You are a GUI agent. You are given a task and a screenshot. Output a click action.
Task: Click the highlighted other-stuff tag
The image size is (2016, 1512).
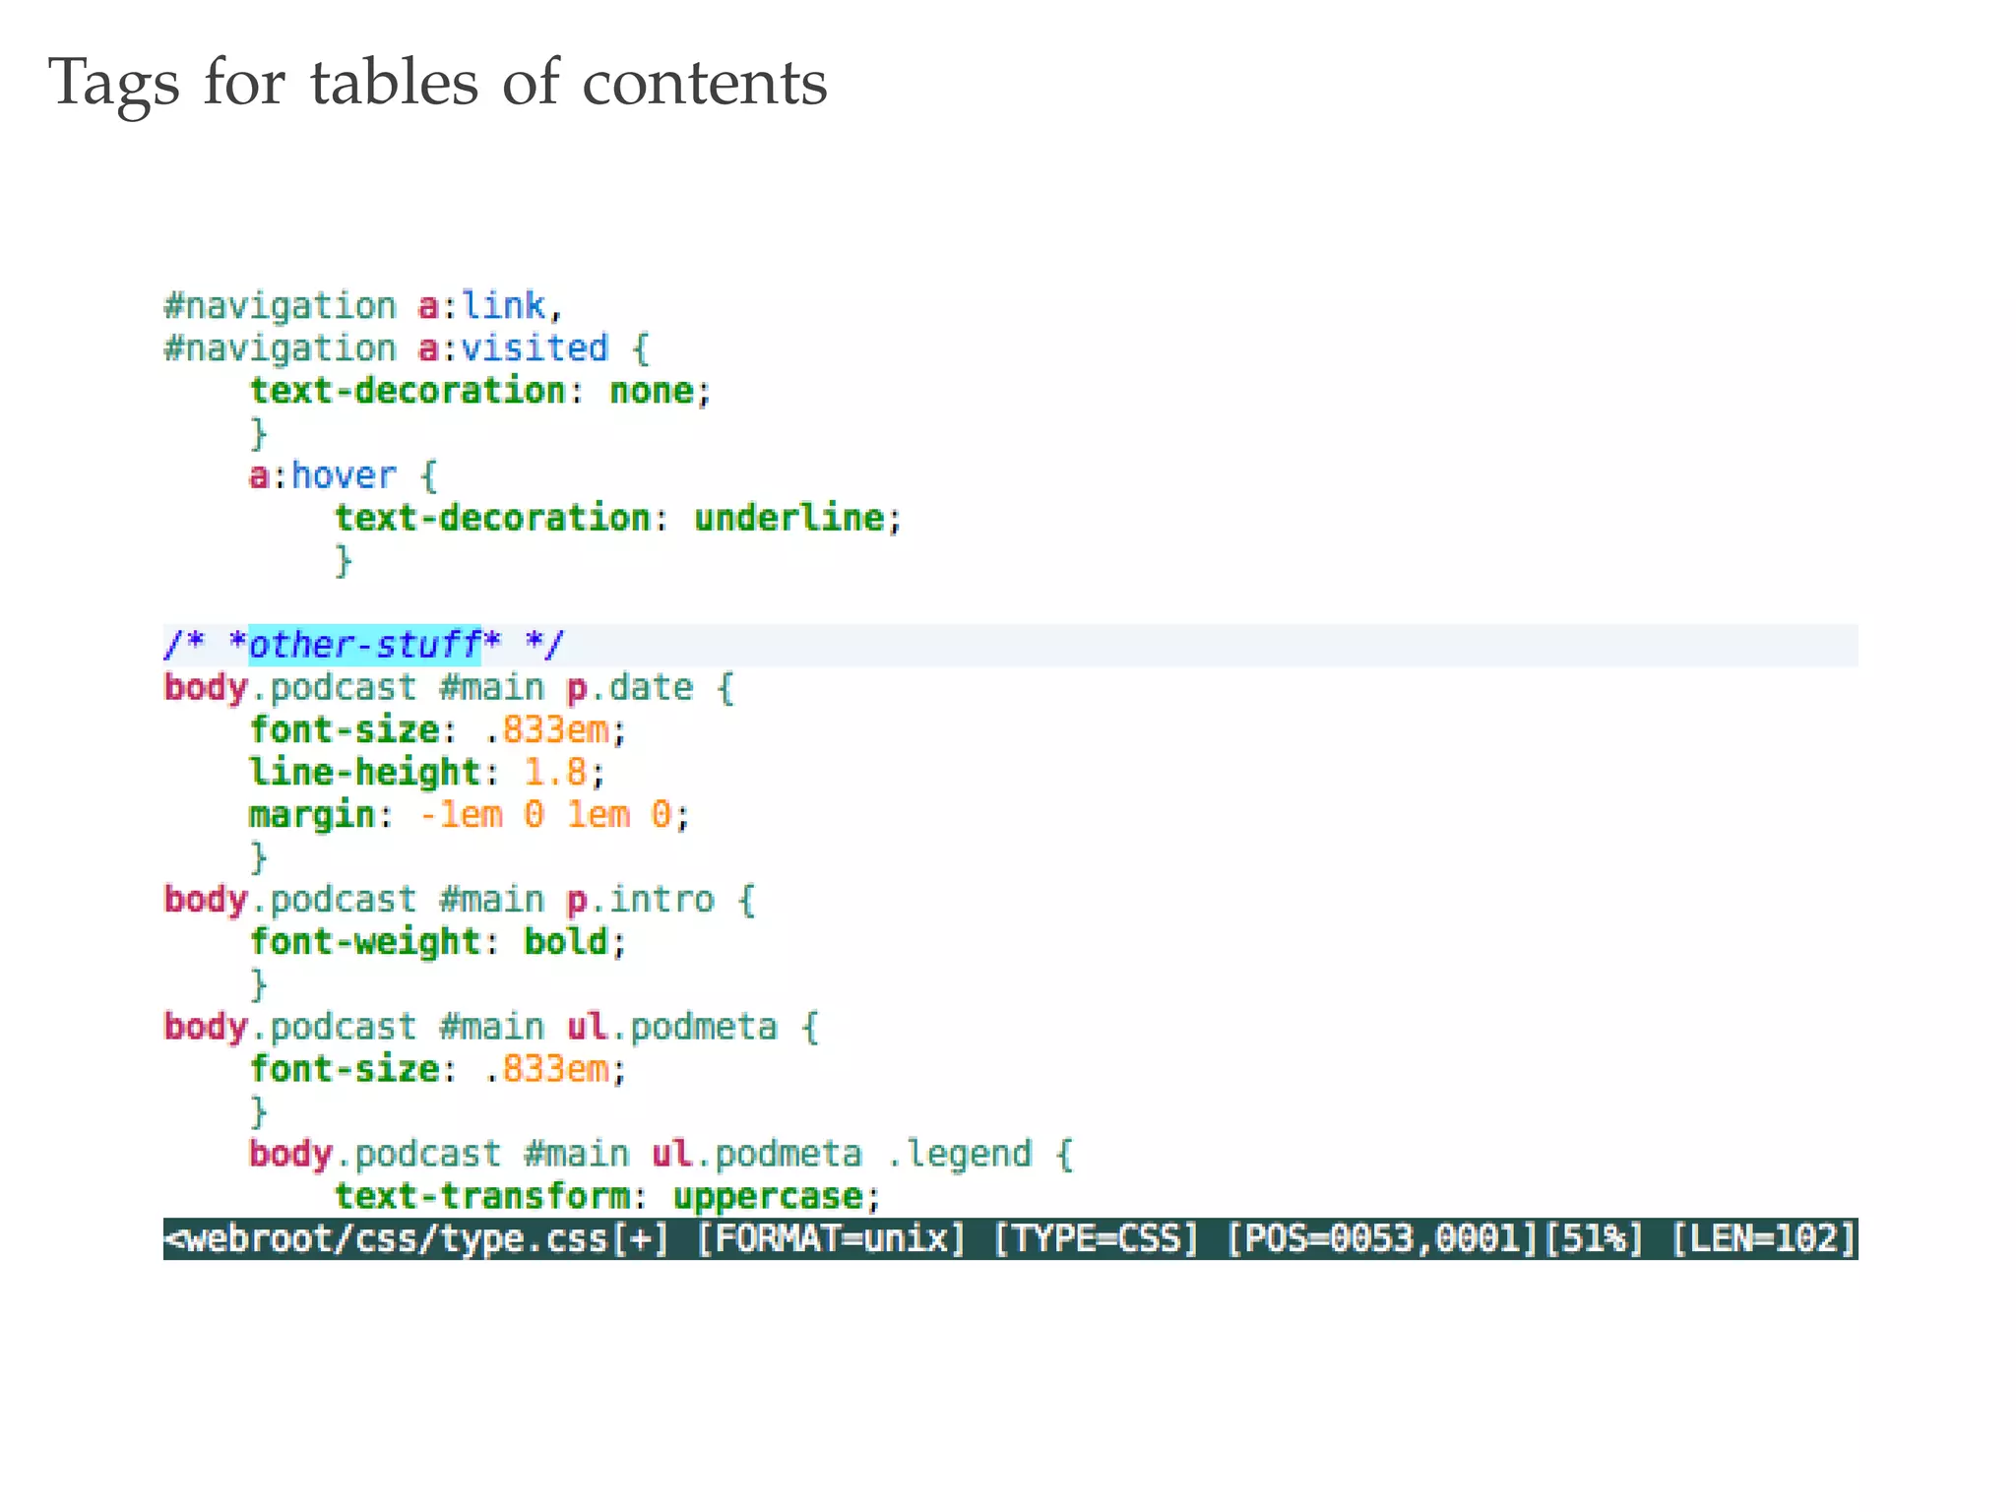click(x=364, y=645)
